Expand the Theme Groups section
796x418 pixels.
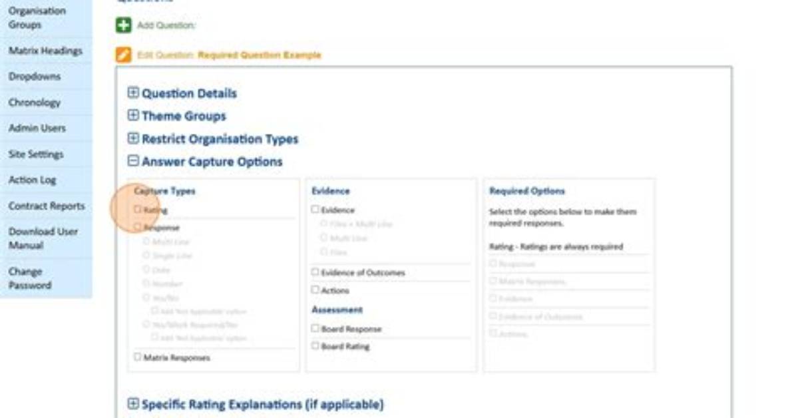133,115
